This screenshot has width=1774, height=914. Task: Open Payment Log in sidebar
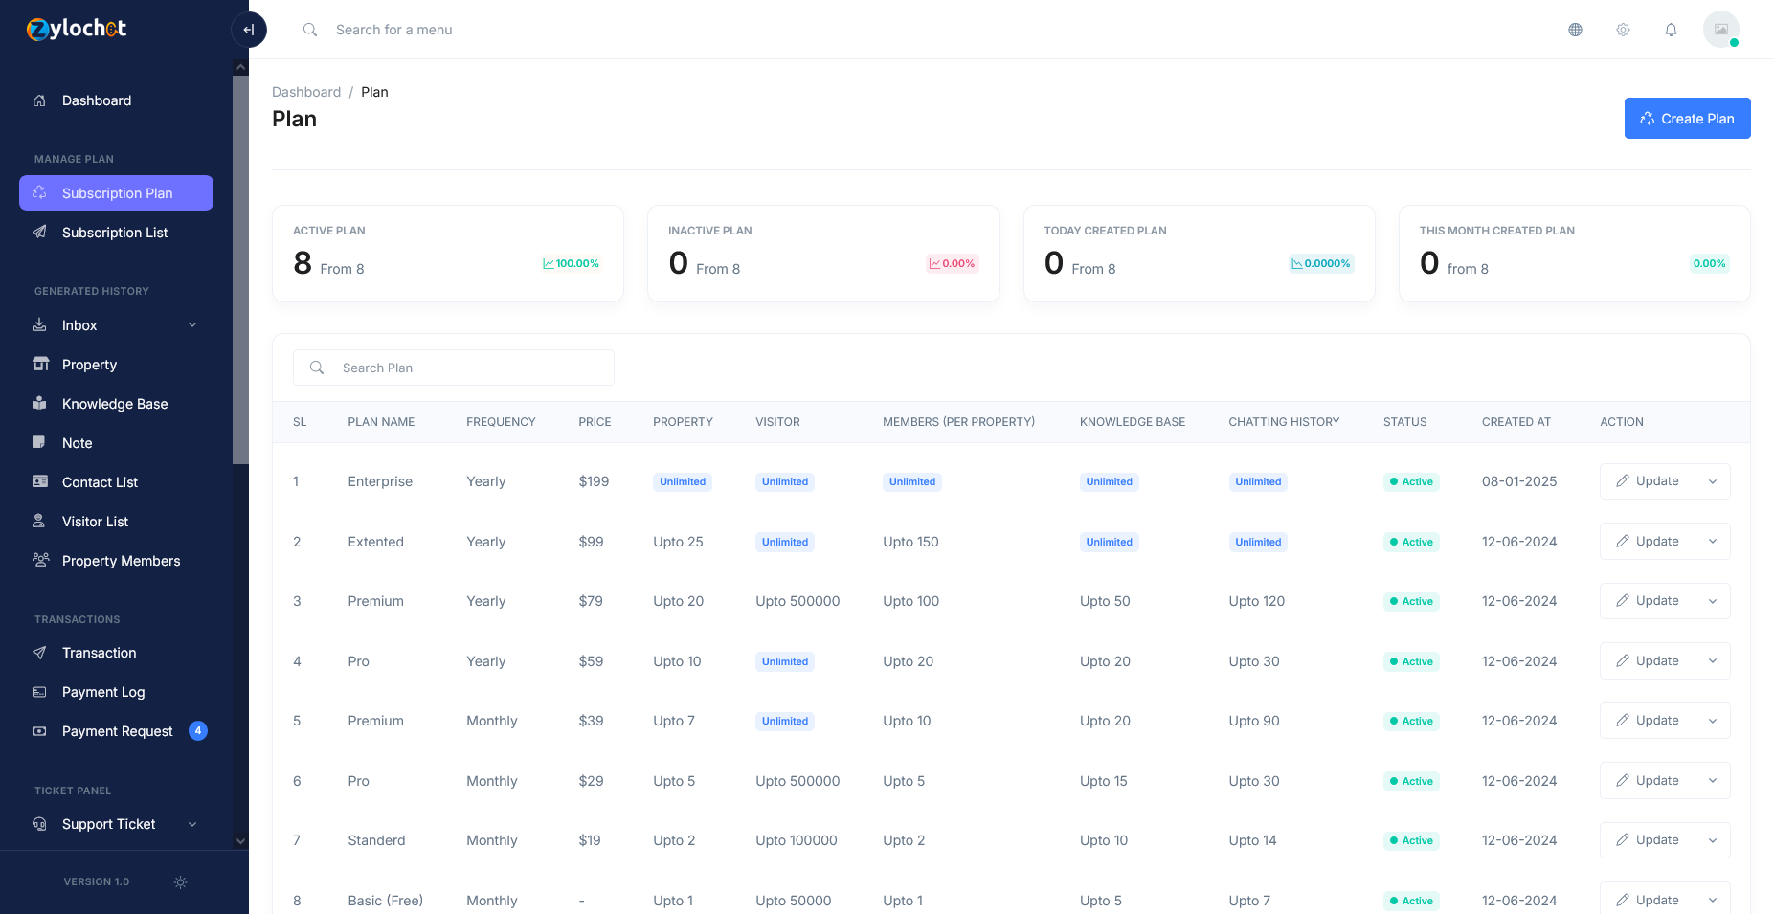(x=116, y=692)
